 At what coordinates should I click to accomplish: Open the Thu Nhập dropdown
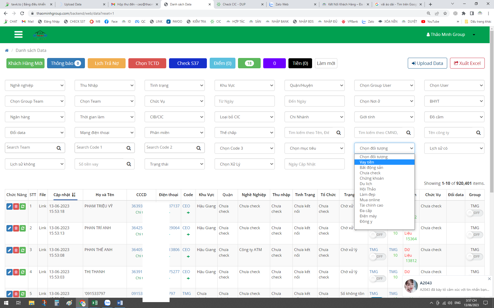tap(105, 85)
